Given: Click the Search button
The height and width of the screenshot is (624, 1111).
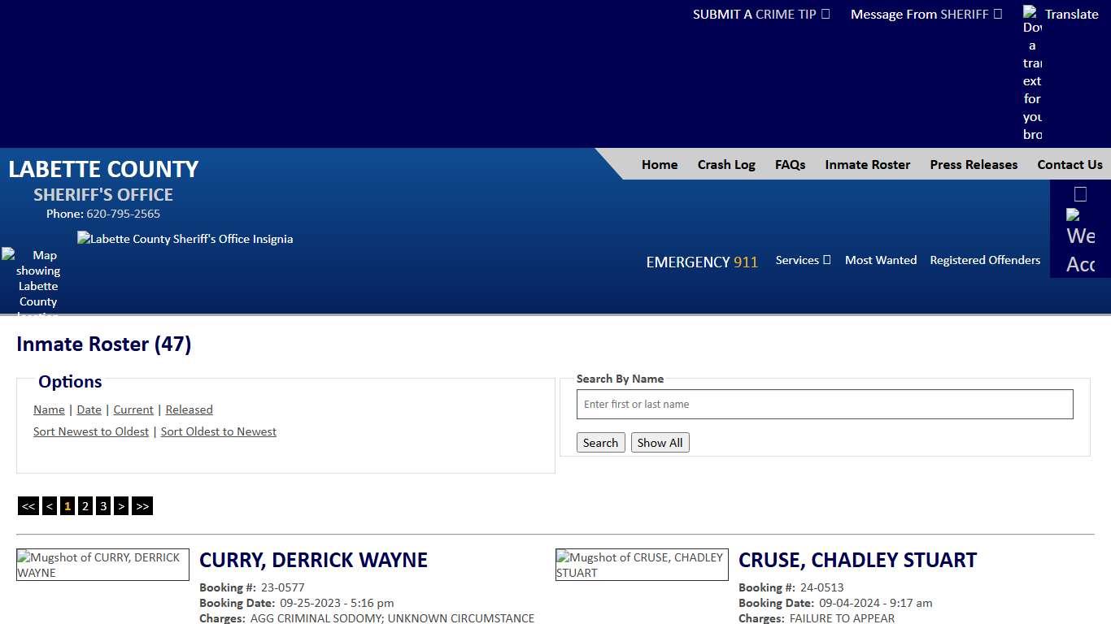Looking at the screenshot, I should tap(600, 442).
